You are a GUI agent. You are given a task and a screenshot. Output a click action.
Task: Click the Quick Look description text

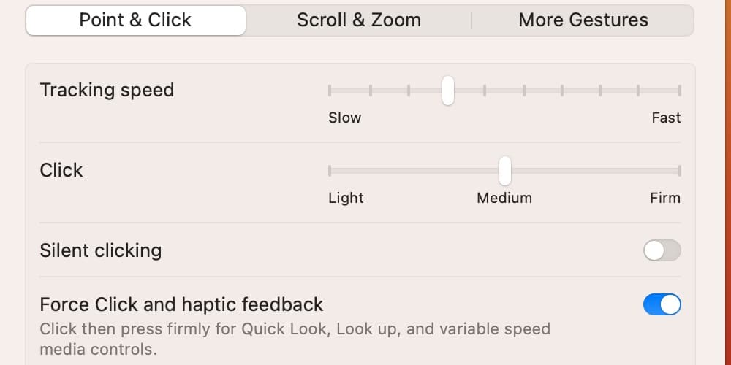click(295, 338)
